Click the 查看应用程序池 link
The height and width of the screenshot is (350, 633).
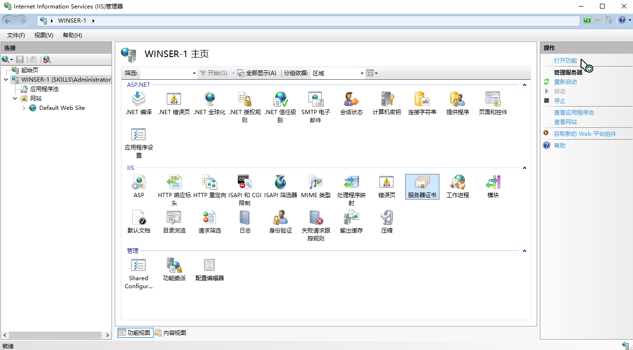tap(573, 112)
